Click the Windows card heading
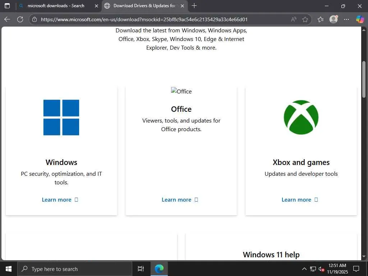 point(61,162)
